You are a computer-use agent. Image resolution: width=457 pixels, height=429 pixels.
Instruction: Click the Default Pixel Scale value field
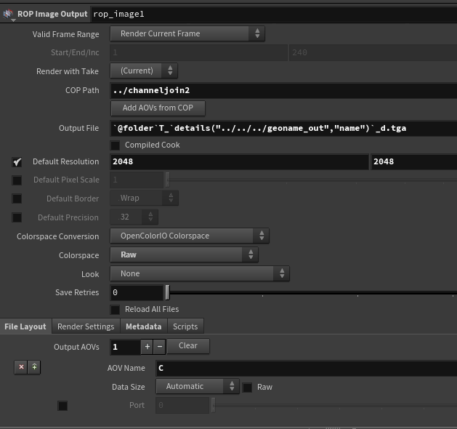[x=137, y=180]
